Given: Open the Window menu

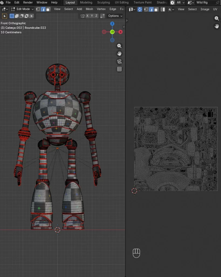Looking at the screenshot, I should tap(42, 2).
